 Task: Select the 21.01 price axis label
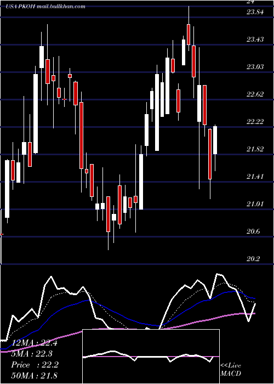click(255, 204)
